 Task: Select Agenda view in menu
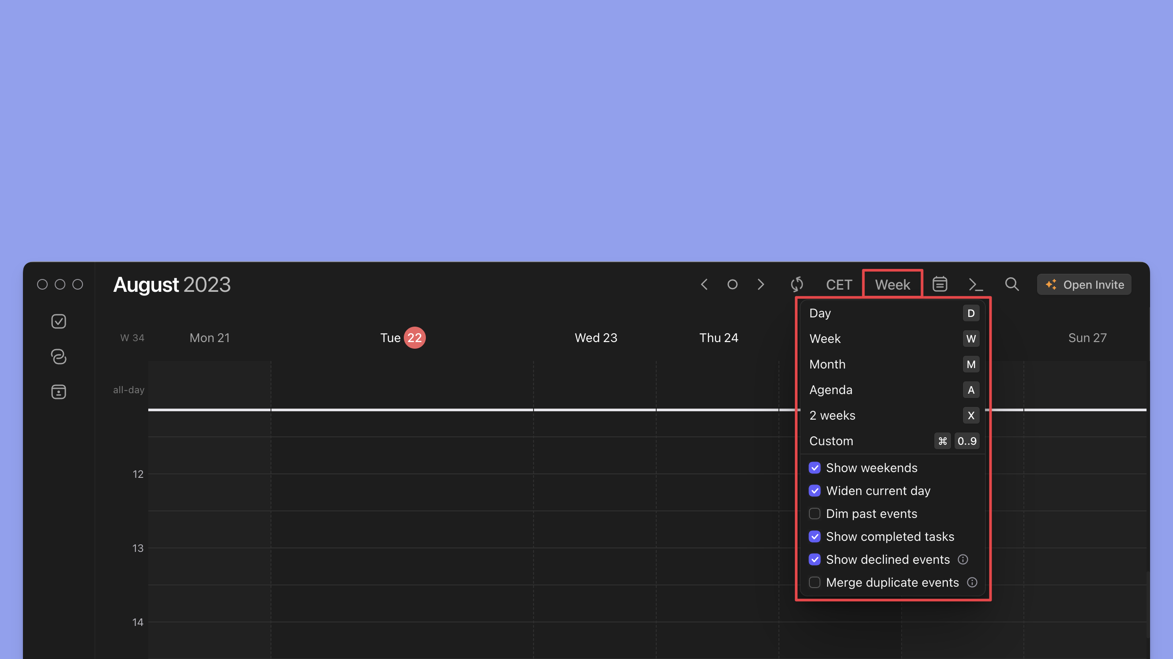893,390
